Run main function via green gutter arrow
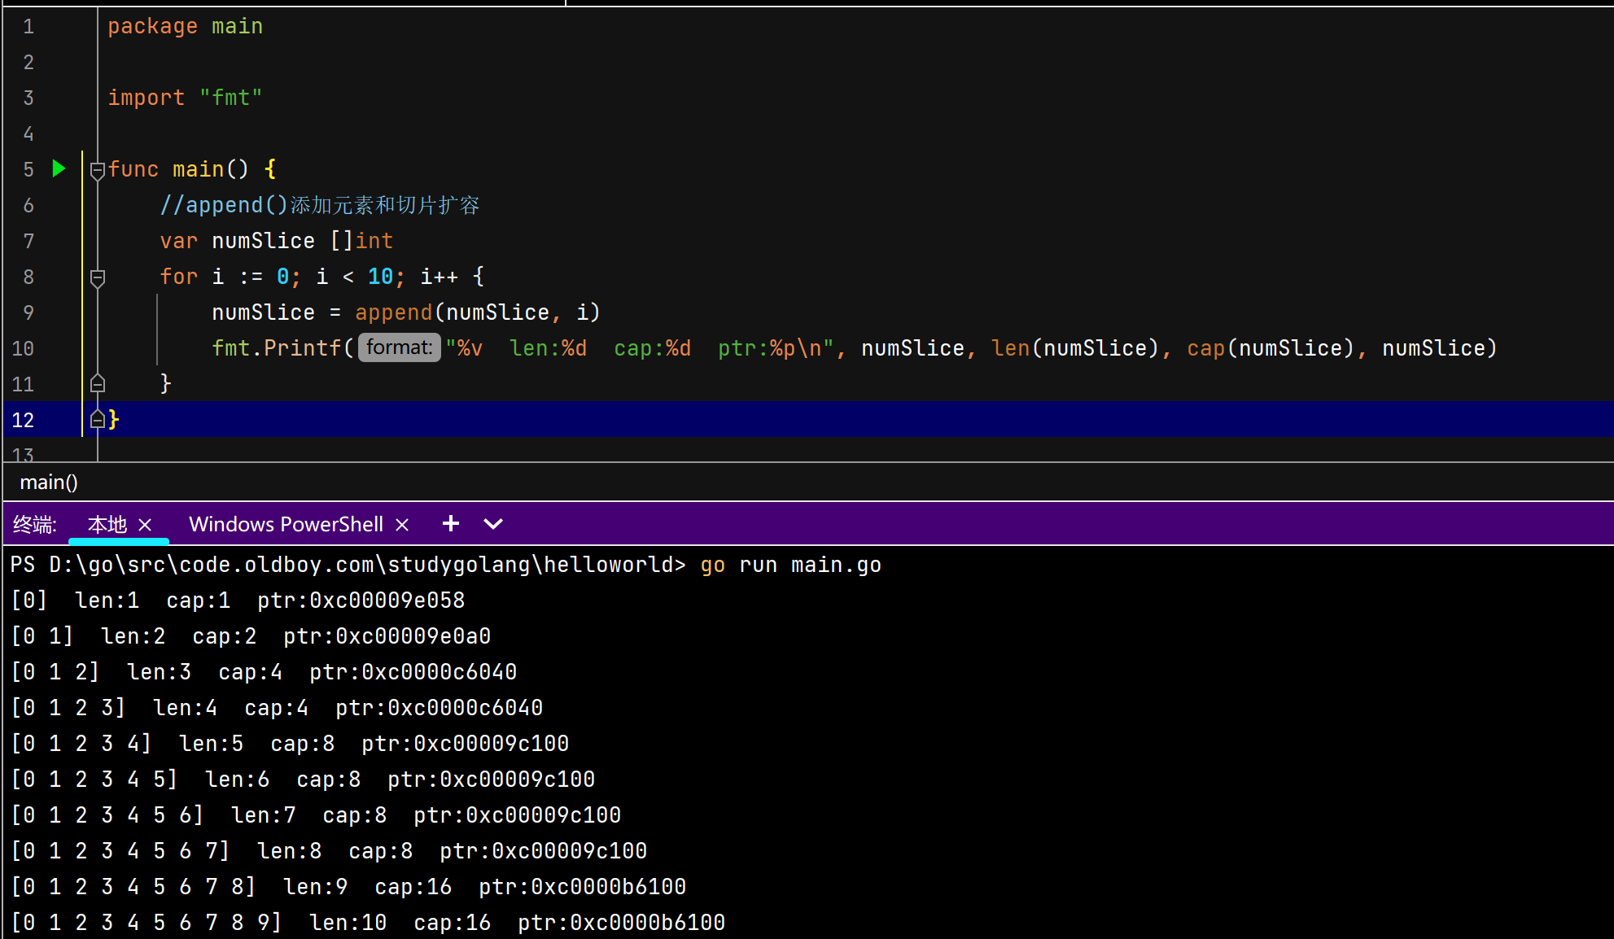1614x939 pixels. [x=59, y=168]
